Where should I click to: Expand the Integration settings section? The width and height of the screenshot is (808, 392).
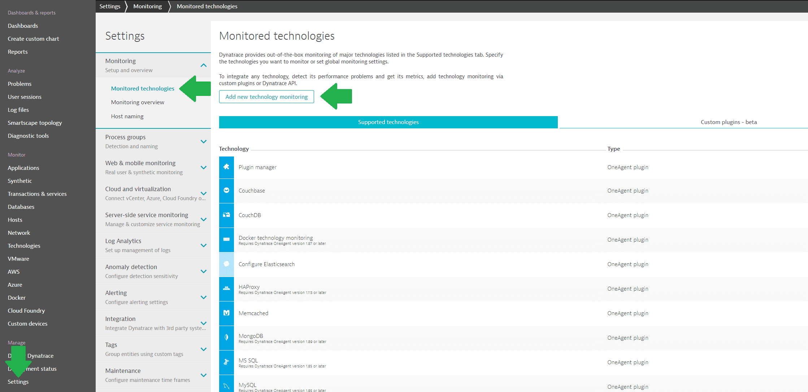(204, 323)
